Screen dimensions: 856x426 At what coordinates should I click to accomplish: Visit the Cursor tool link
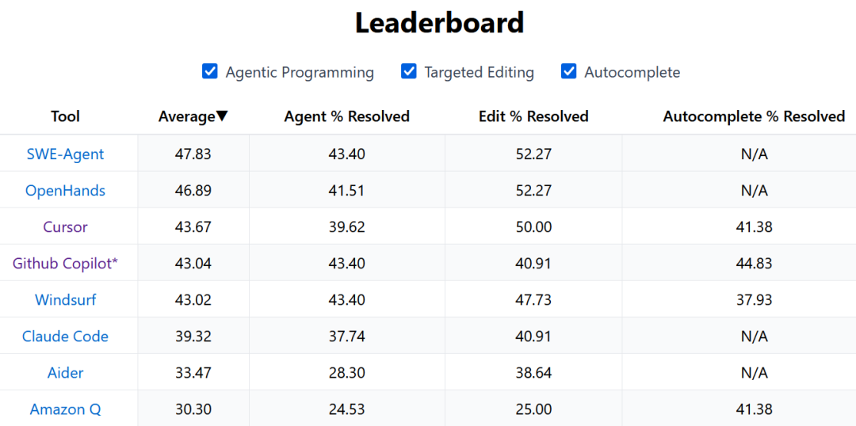click(x=65, y=227)
